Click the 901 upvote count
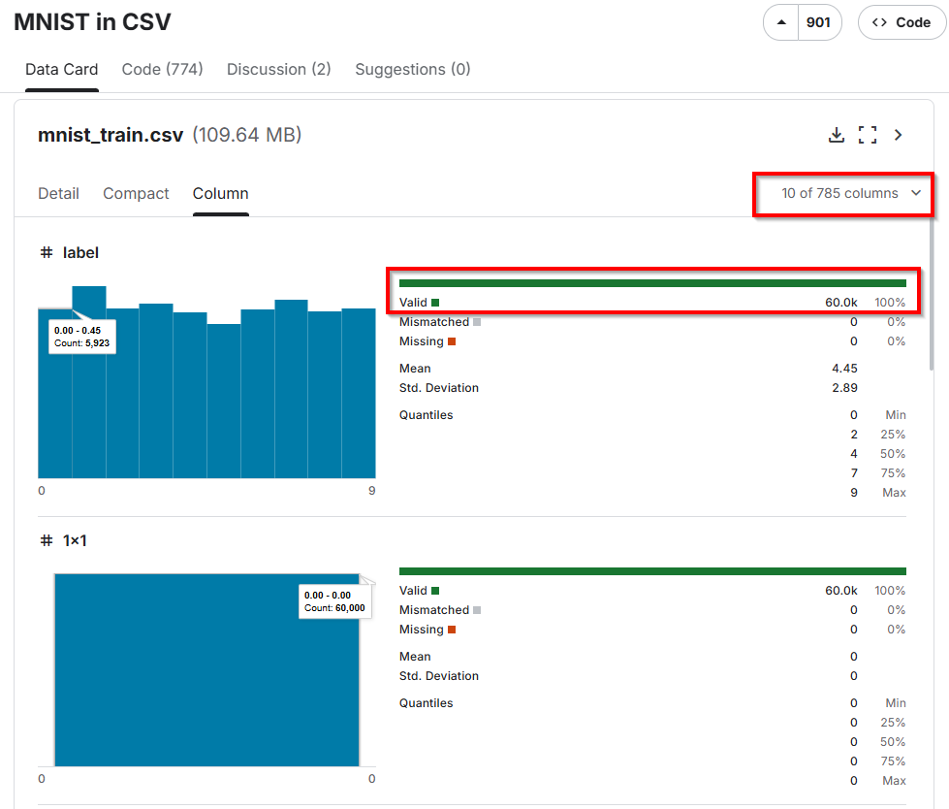The width and height of the screenshot is (949, 809). tap(818, 22)
